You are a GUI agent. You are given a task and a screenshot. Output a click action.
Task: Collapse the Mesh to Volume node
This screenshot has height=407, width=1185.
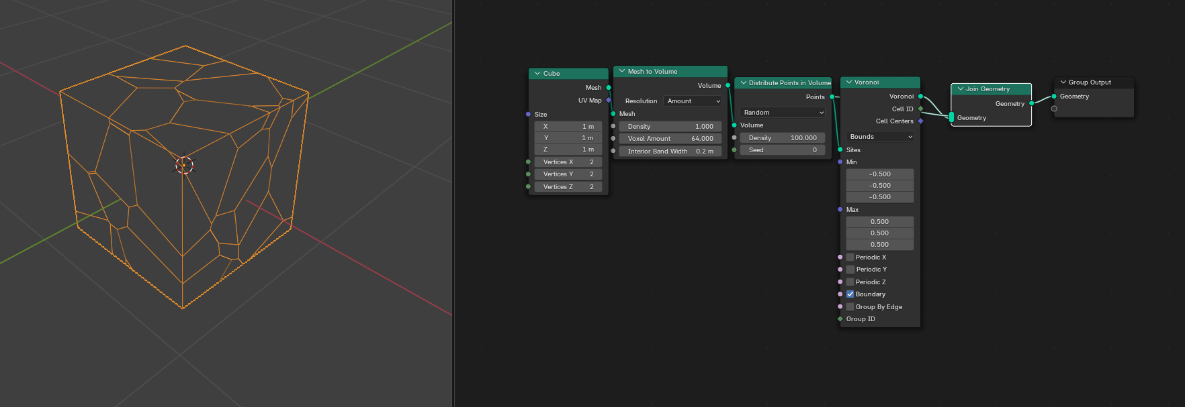tap(622, 71)
